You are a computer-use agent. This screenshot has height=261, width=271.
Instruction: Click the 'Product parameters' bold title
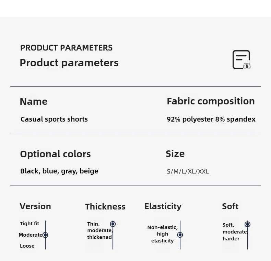click(x=69, y=63)
